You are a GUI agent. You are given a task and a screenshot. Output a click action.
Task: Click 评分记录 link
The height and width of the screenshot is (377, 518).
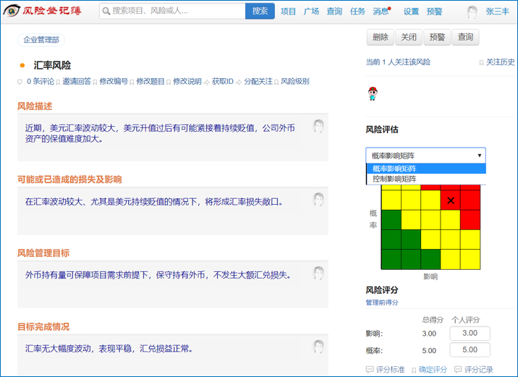[x=479, y=369]
